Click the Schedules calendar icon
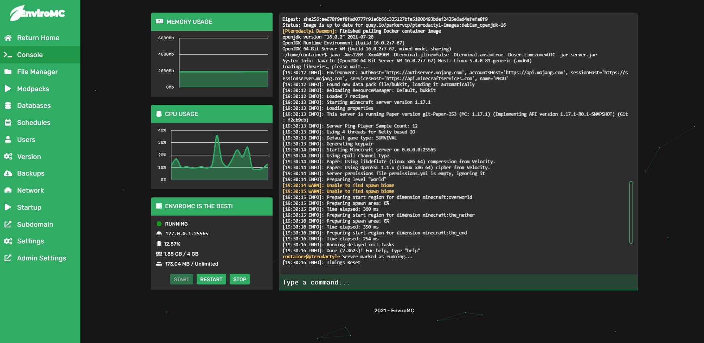Viewport: 704px width, 343px height. tap(8, 123)
